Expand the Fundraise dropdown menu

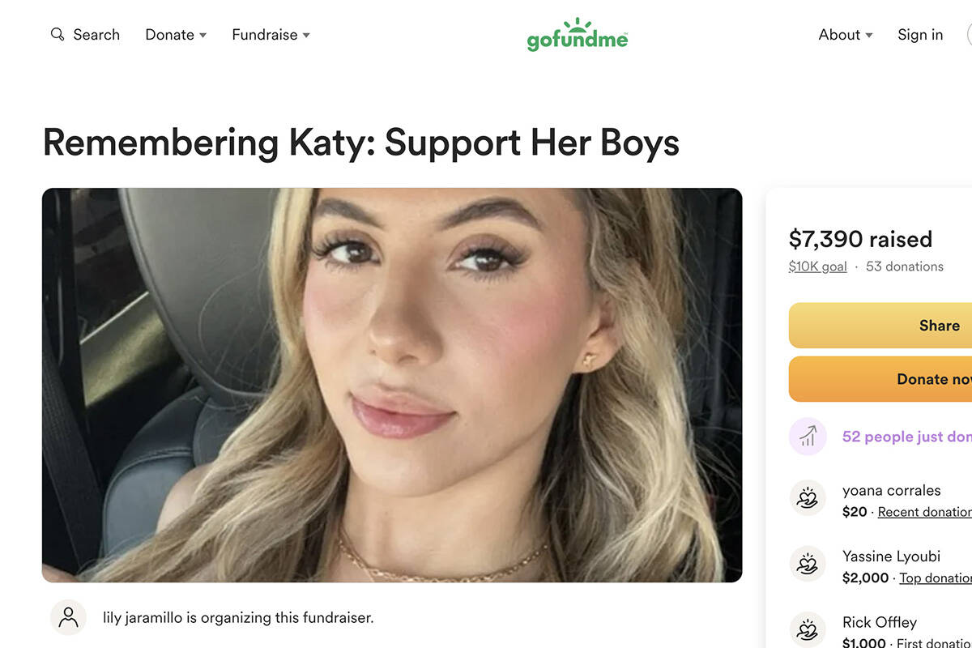pos(271,35)
